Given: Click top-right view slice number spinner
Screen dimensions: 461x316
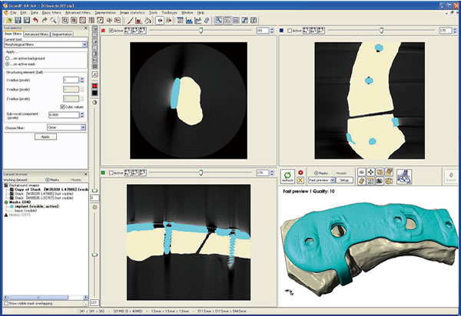Looking at the screenshot, I should pyautogui.click(x=455, y=31).
